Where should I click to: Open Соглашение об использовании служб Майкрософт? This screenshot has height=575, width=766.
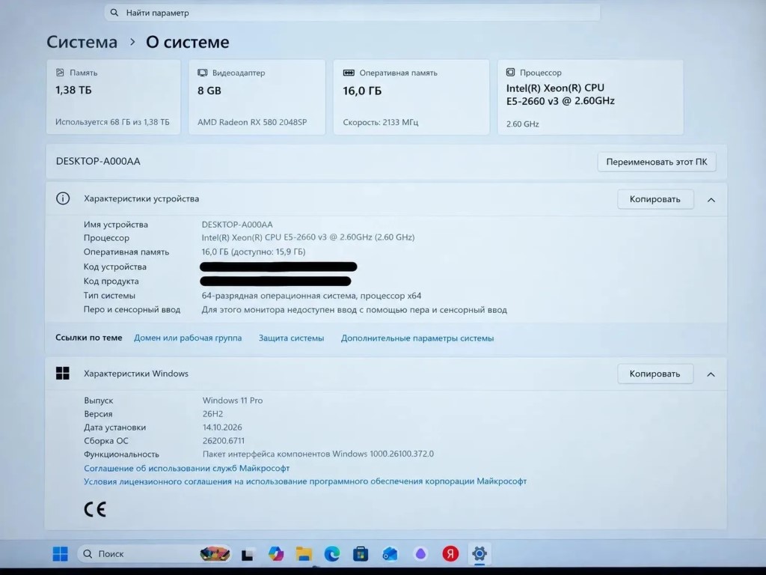[x=186, y=468]
